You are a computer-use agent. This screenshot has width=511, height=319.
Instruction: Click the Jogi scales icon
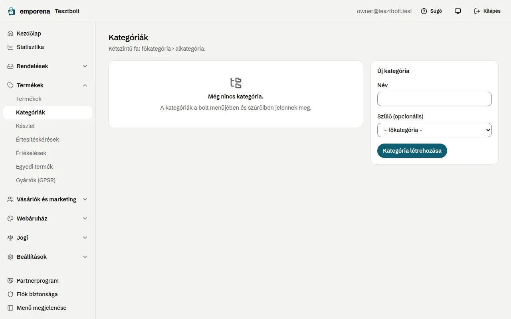(x=10, y=238)
